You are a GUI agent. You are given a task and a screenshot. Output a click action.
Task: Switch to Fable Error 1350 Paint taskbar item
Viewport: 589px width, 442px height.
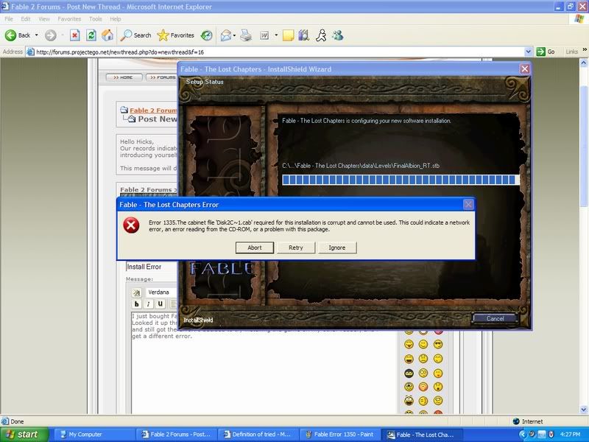click(339, 435)
